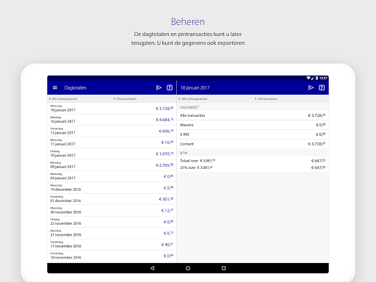The height and width of the screenshot is (282, 376).
Task: Expand Alle kaartlezers filter in Dagtotalen pane
Action: click(125, 99)
